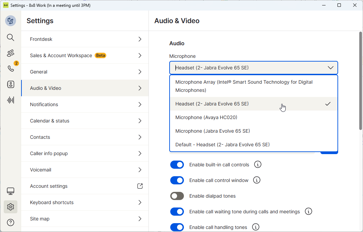Open the voicemail waveform icon
The image size is (363, 232).
click(x=11, y=100)
